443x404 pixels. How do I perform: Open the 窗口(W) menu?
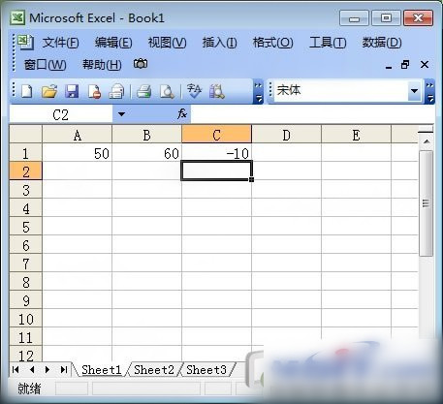click(45, 65)
